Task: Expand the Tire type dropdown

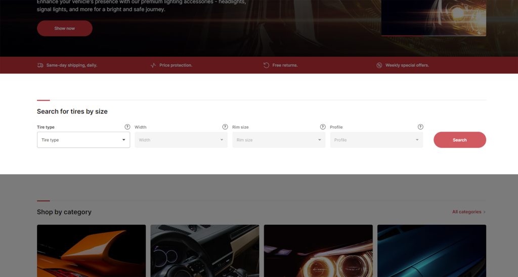Action: (83, 140)
